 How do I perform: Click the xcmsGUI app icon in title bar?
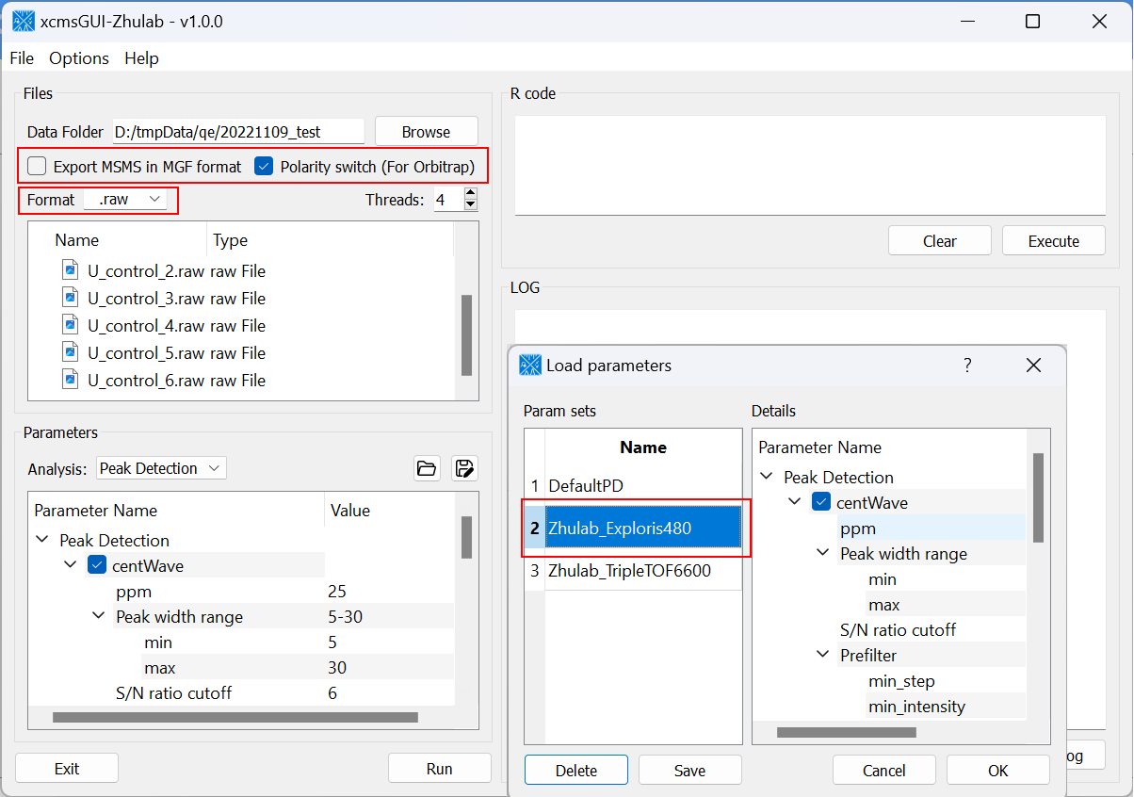tap(24, 21)
